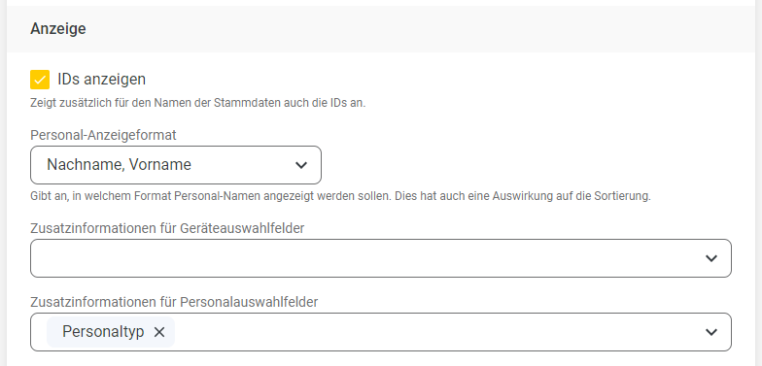
Task: Click the white checkmark inside the yellow box
Action: pos(40,80)
